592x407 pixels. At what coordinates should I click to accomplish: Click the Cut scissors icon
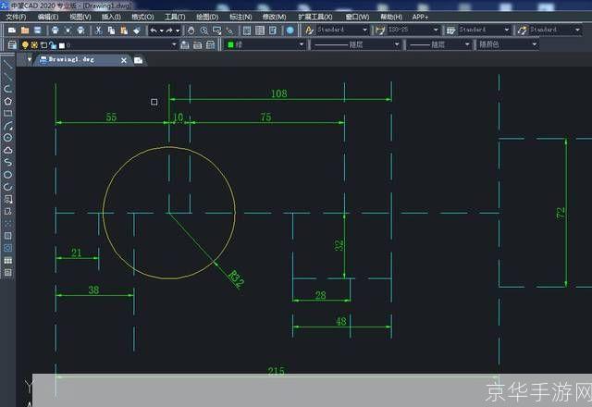99,31
